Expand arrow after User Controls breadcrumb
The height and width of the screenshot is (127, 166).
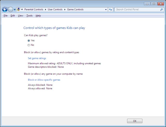(65, 10)
